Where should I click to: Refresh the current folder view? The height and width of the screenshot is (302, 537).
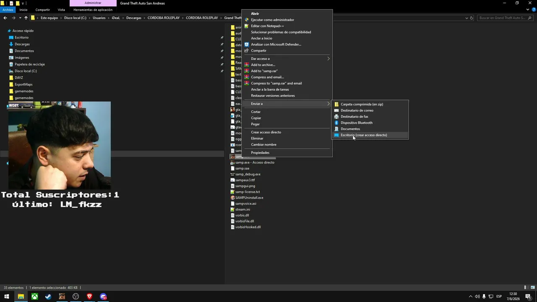point(472,18)
